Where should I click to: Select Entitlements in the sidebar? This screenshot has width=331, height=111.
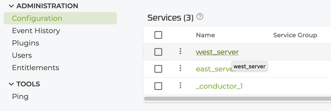[x=36, y=68]
